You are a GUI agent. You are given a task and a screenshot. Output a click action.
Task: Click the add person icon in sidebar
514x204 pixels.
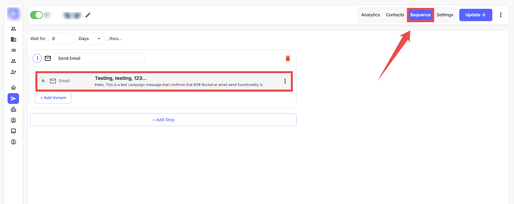point(13,72)
